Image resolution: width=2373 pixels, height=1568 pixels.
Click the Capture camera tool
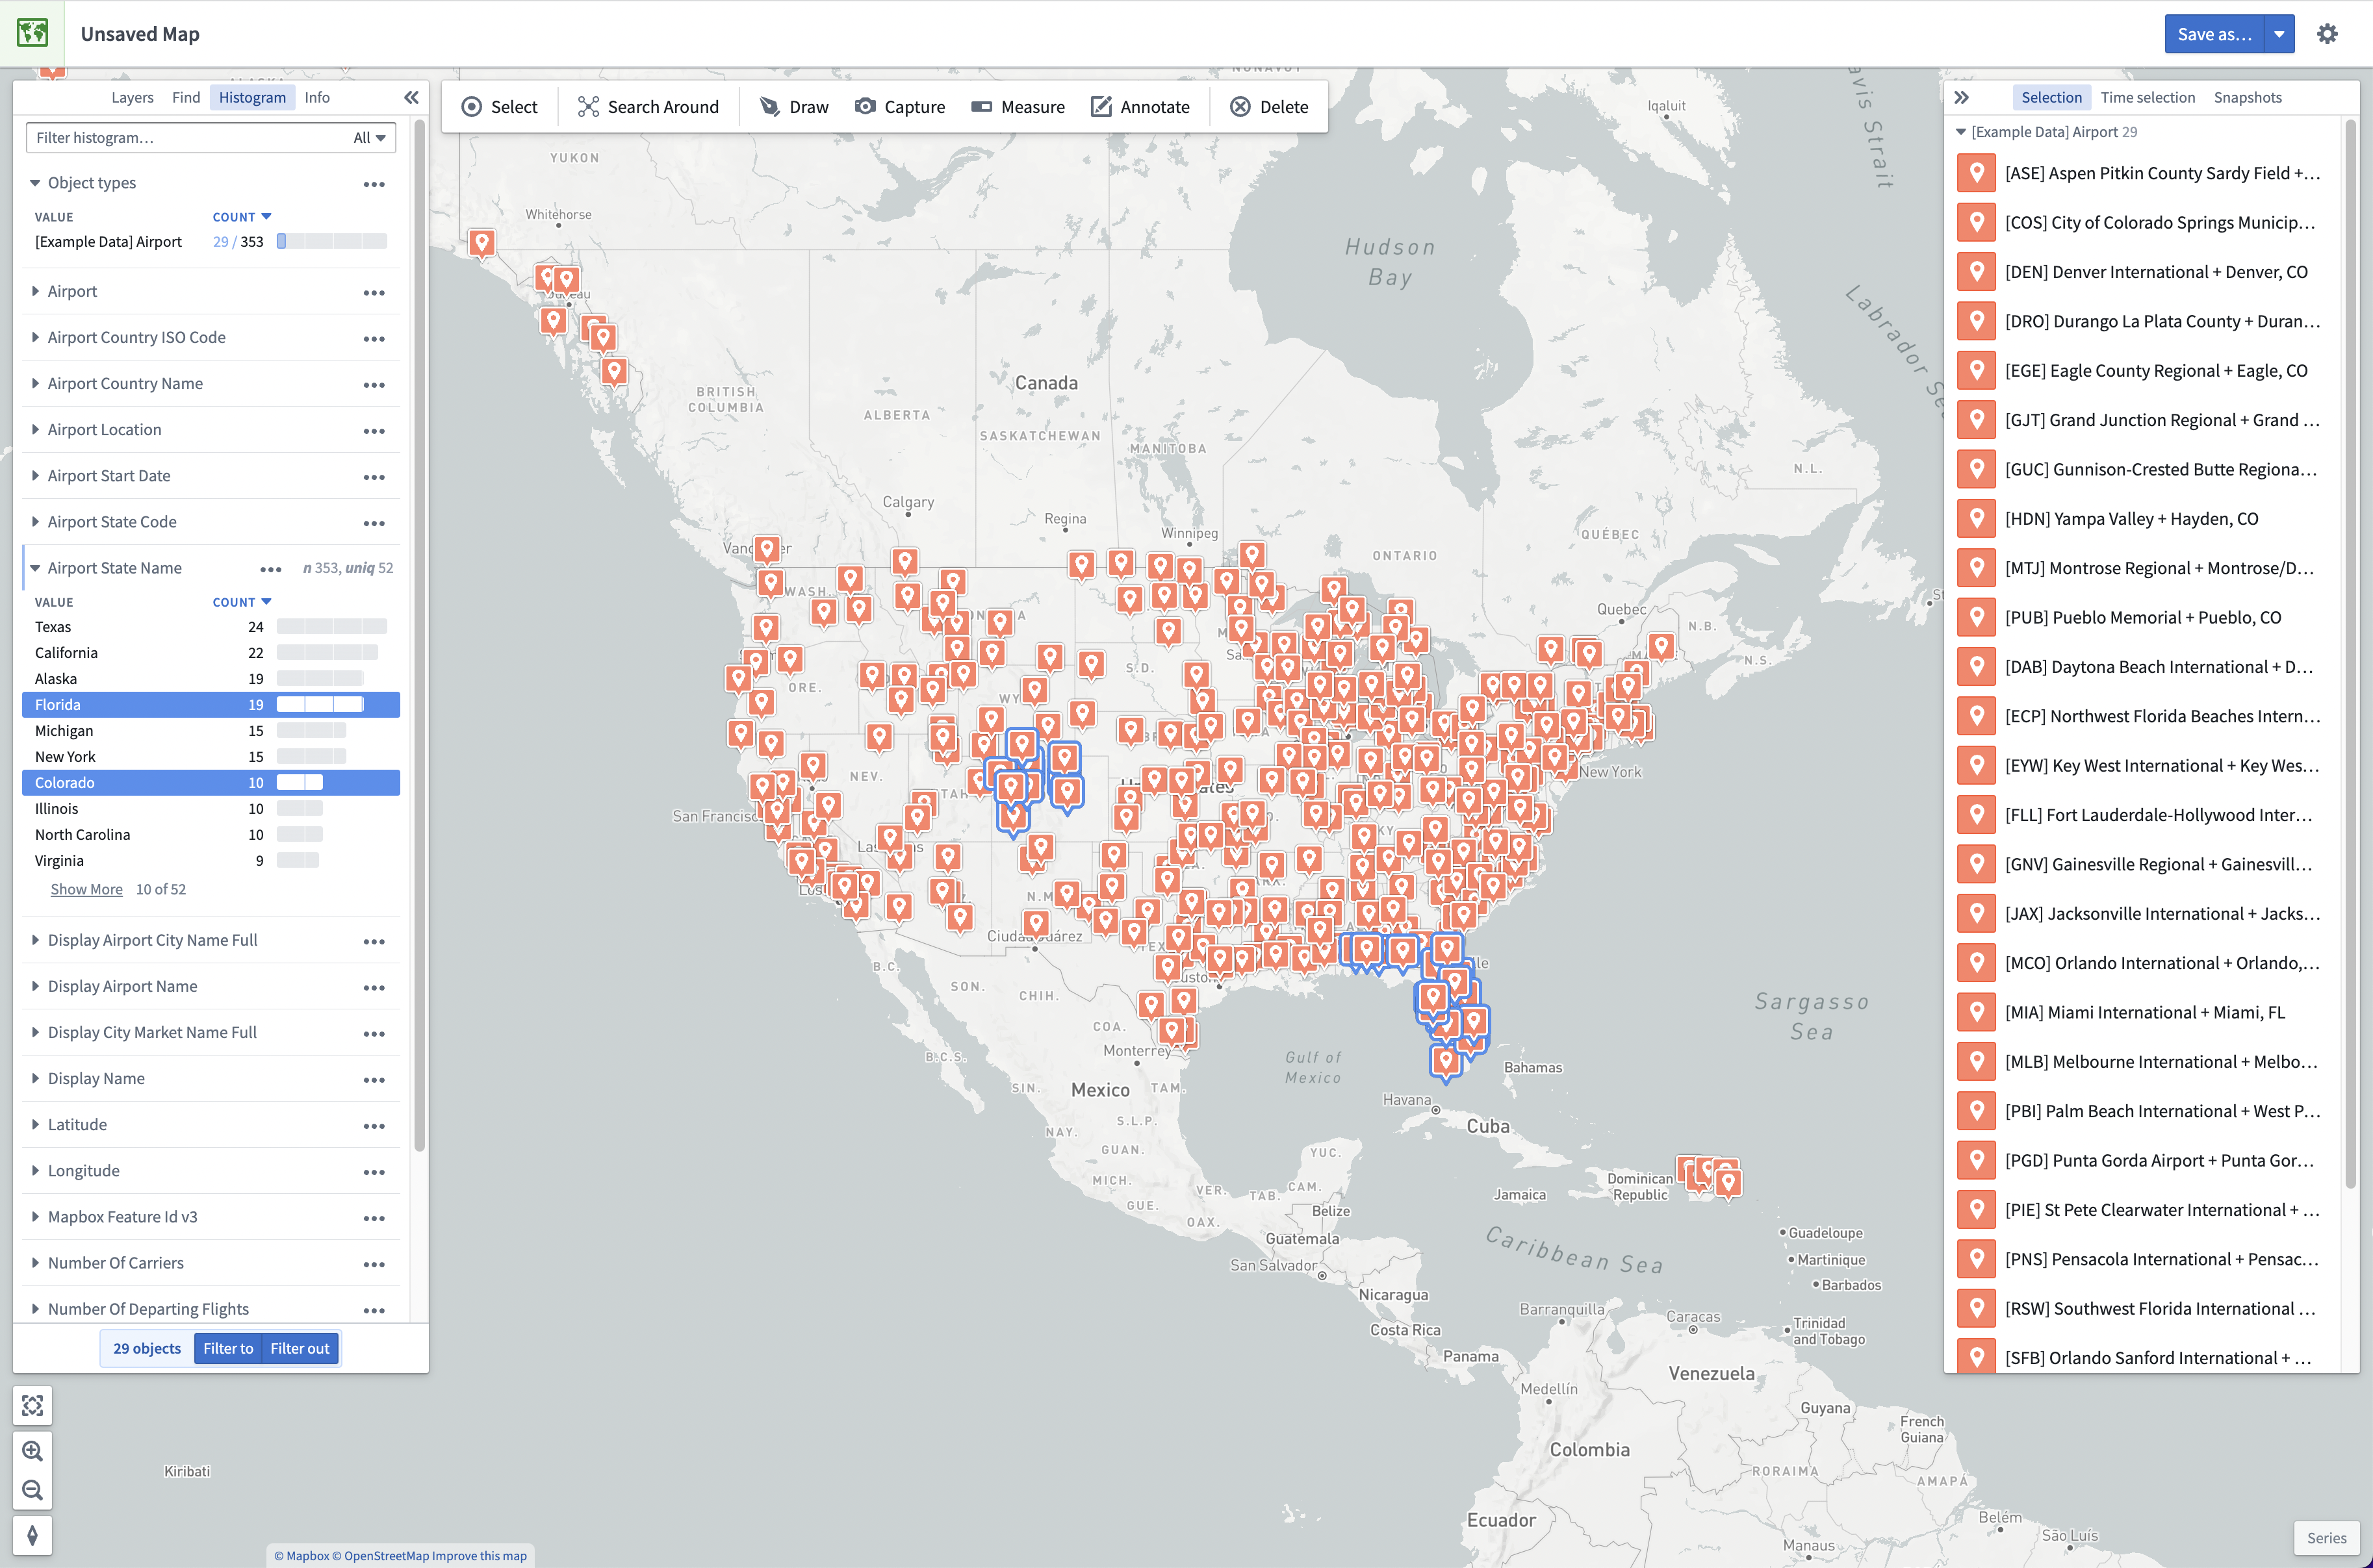(x=899, y=107)
